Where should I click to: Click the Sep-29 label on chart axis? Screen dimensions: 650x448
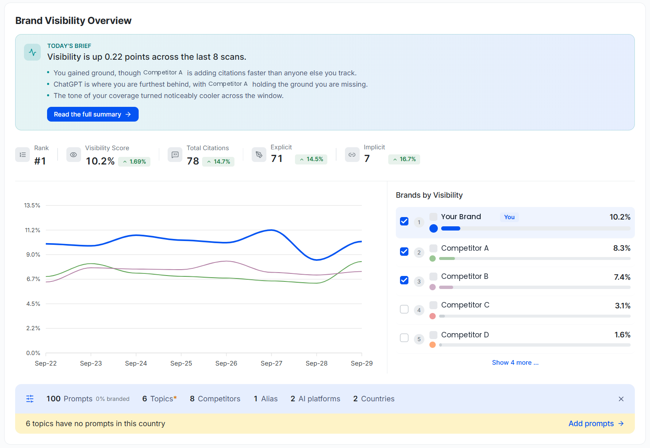click(x=362, y=363)
